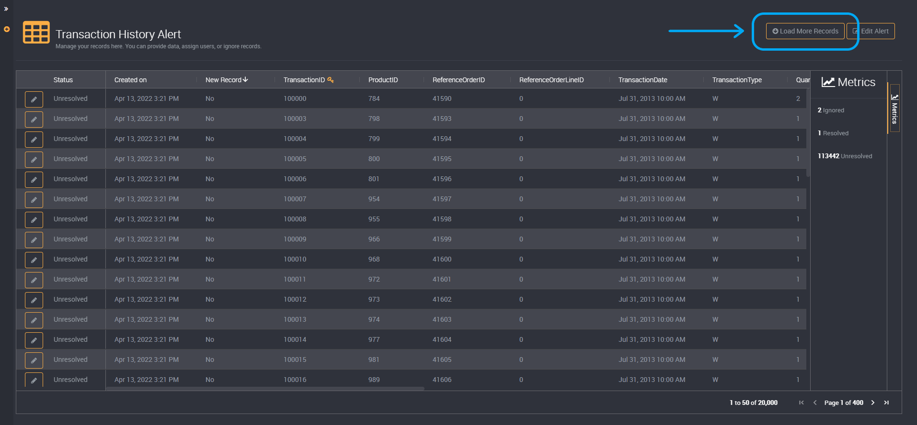
Task: Click the horizontal scrollbar under the table
Action: [265, 389]
